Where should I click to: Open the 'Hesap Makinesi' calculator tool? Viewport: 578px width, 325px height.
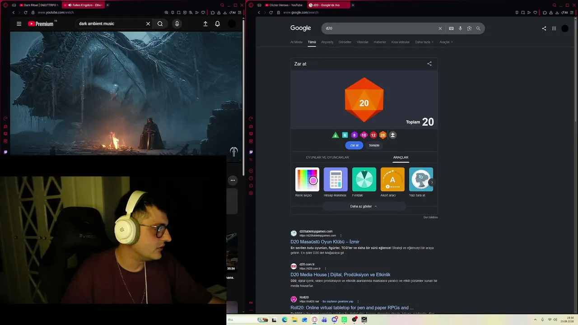335,182
